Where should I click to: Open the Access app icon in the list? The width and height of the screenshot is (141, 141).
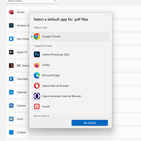(11, 12)
